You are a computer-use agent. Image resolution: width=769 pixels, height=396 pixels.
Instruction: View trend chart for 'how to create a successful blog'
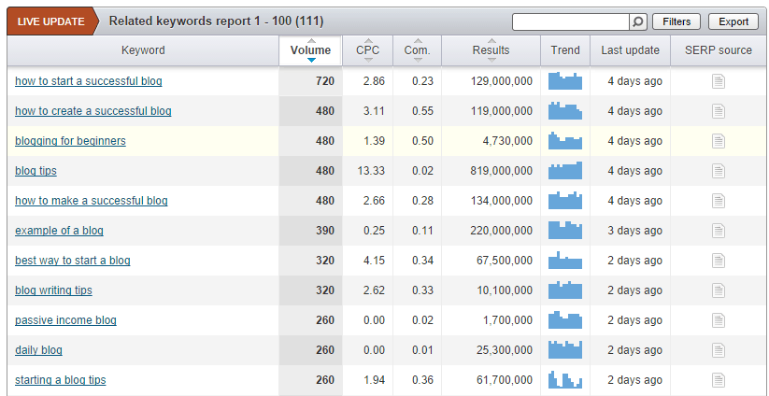pos(565,111)
